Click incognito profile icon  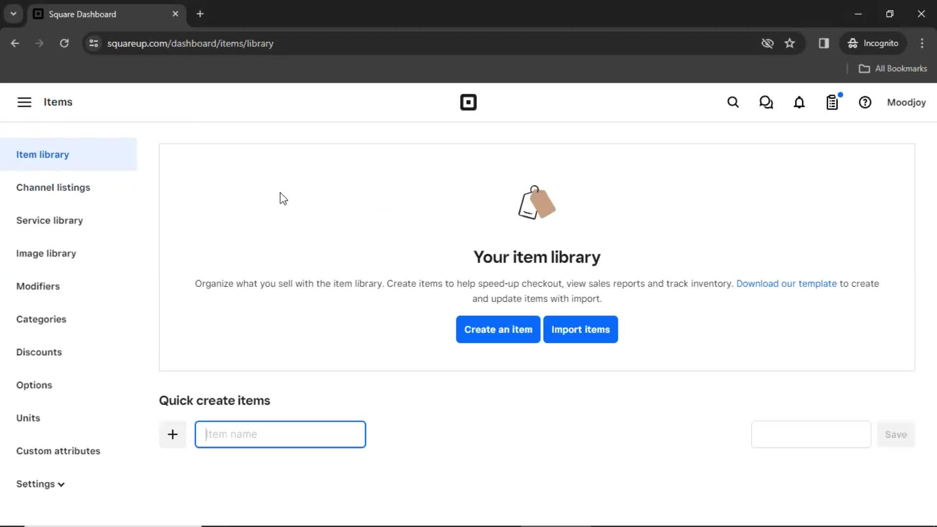[853, 43]
